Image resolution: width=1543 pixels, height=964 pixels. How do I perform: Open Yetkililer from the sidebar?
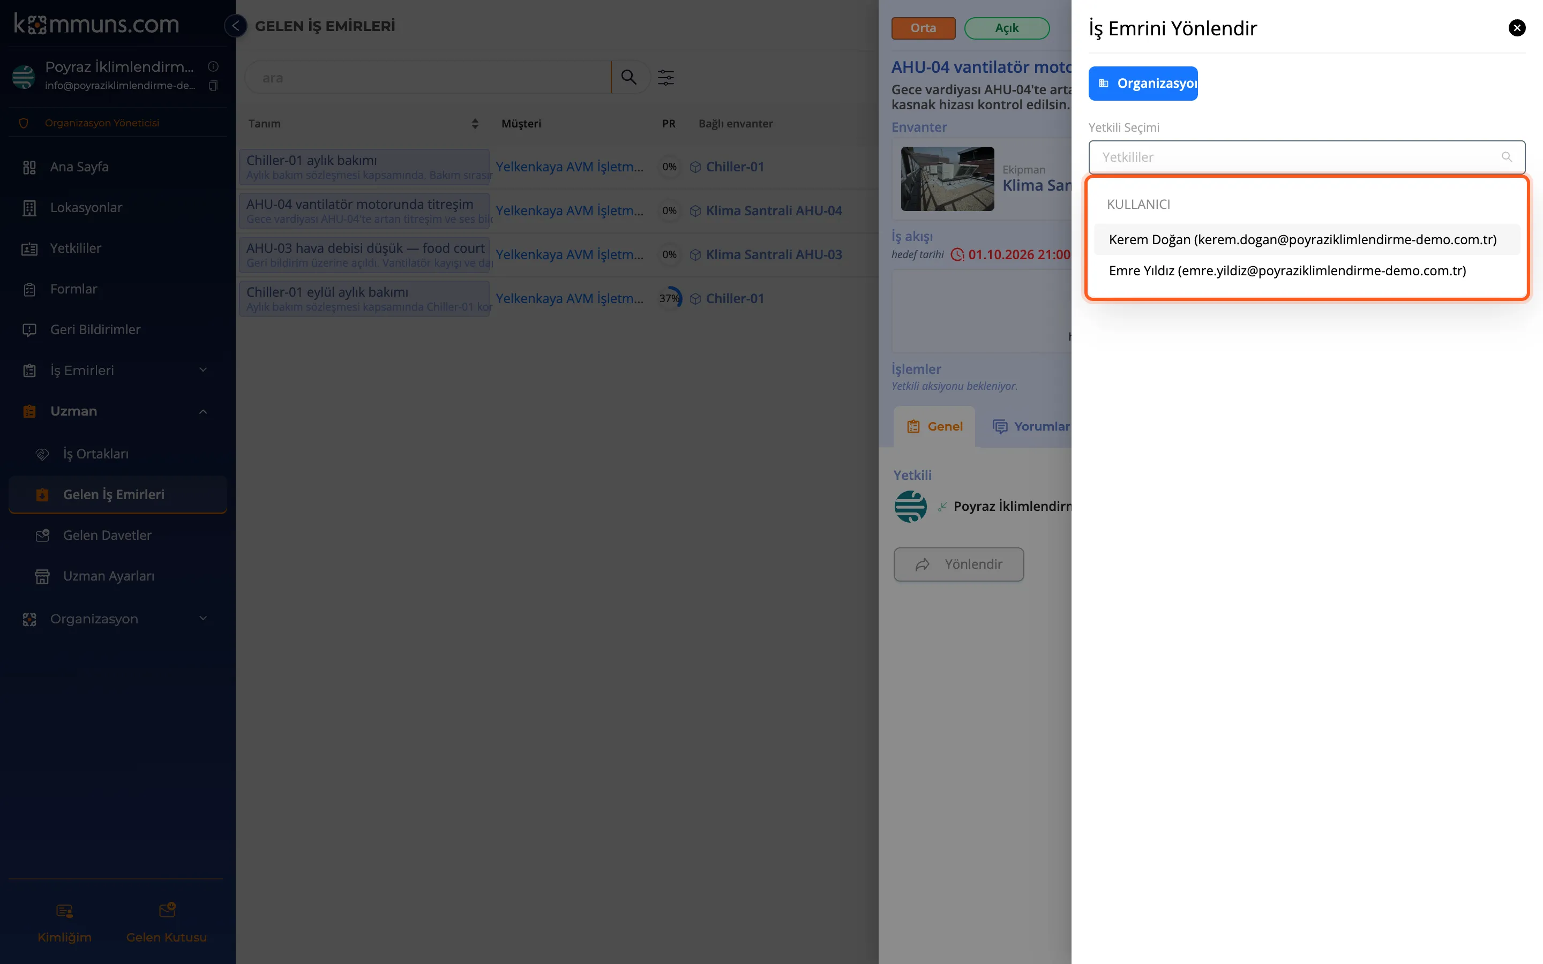[x=117, y=248]
